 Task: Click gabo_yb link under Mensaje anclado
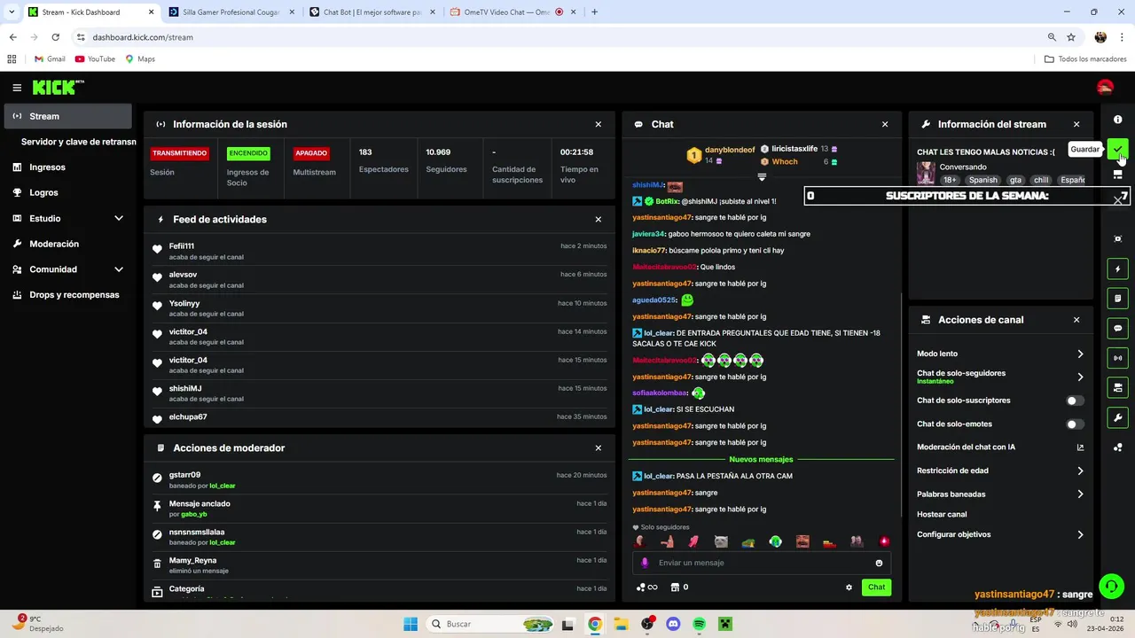[193, 514]
